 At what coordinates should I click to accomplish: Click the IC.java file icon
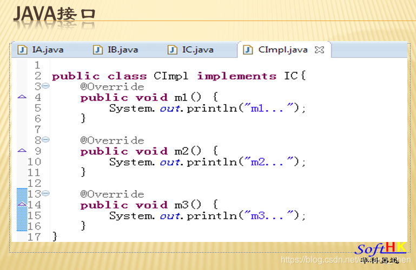point(172,50)
